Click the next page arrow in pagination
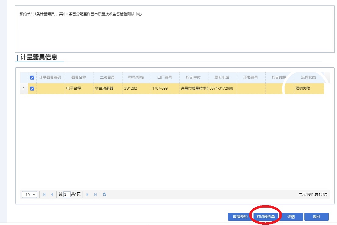Screen dimensions: 337x225 87,195
